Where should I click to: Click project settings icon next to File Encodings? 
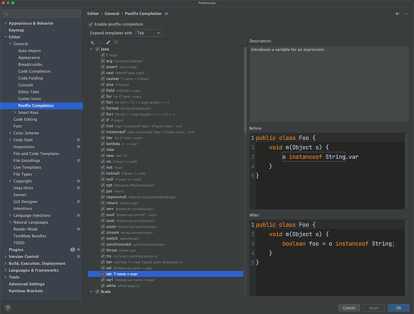[x=78, y=160]
